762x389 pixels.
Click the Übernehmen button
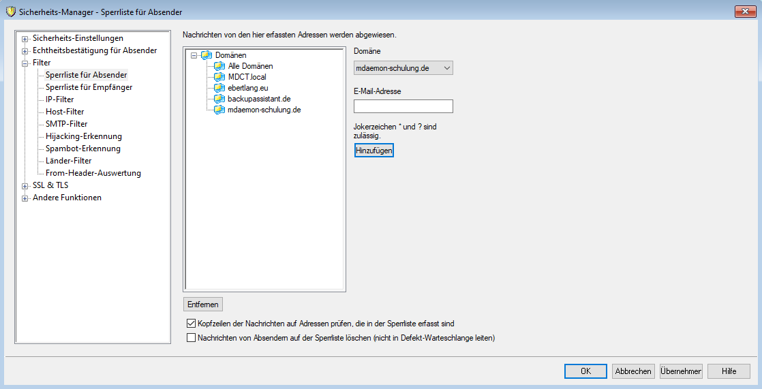(x=680, y=371)
